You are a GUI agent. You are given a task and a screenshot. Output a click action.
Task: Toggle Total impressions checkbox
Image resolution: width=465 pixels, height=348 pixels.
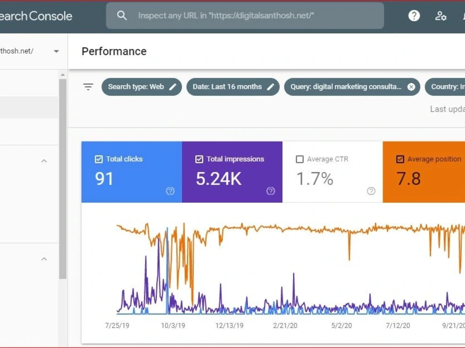(x=199, y=159)
